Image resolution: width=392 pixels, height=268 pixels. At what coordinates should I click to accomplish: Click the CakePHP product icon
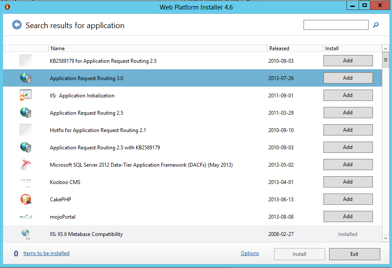point(26,199)
